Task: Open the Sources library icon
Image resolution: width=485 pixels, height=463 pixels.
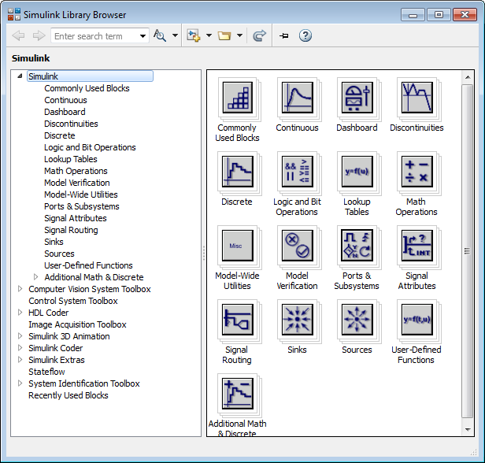Action: point(357,320)
